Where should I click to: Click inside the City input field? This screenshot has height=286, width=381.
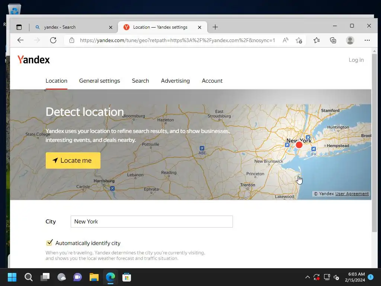(x=152, y=222)
